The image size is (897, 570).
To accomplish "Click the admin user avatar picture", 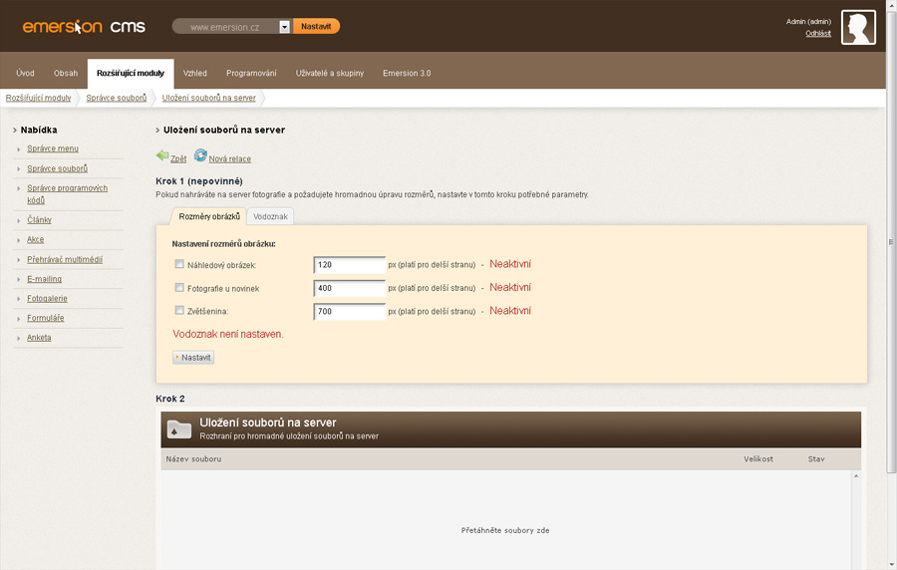I will [858, 28].
